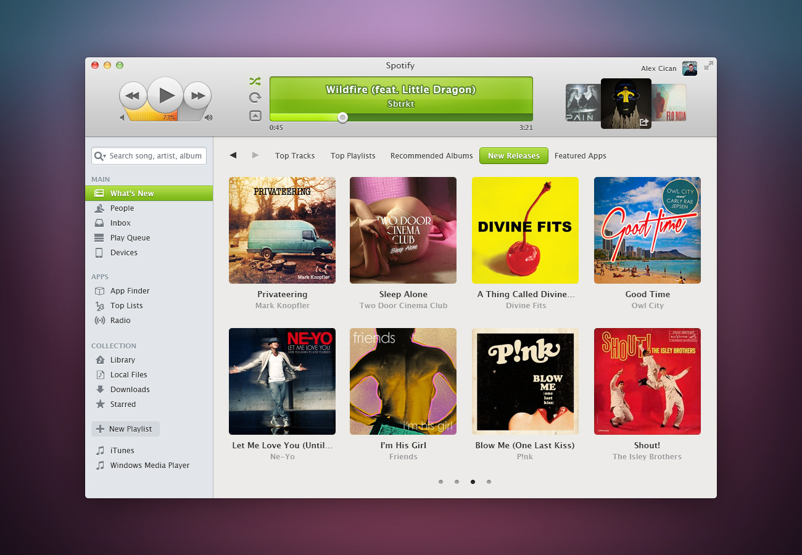
Task: Open the I'm His Girl album cover
Action: 403,381
